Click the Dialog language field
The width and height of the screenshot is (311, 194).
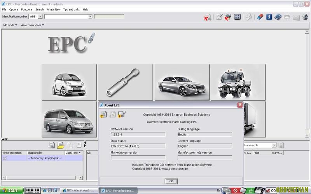point(205,134)
